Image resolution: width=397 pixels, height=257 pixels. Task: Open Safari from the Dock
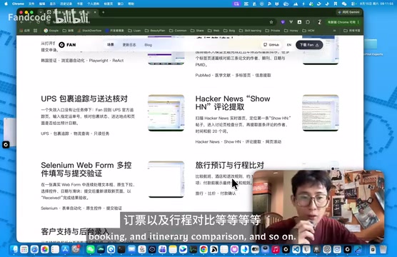pyautogui.click(x=34, y=249)
